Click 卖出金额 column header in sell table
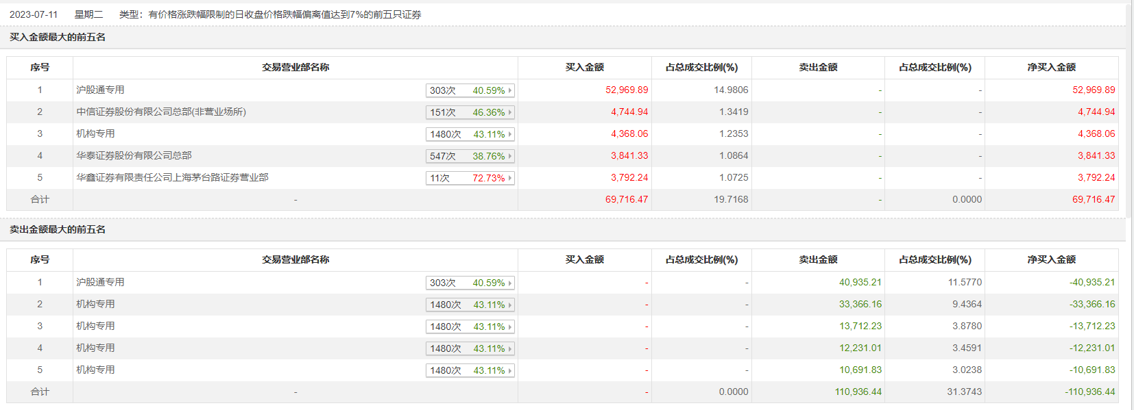The width and height of the screenshot is (1134, 410). pos(818,260)
